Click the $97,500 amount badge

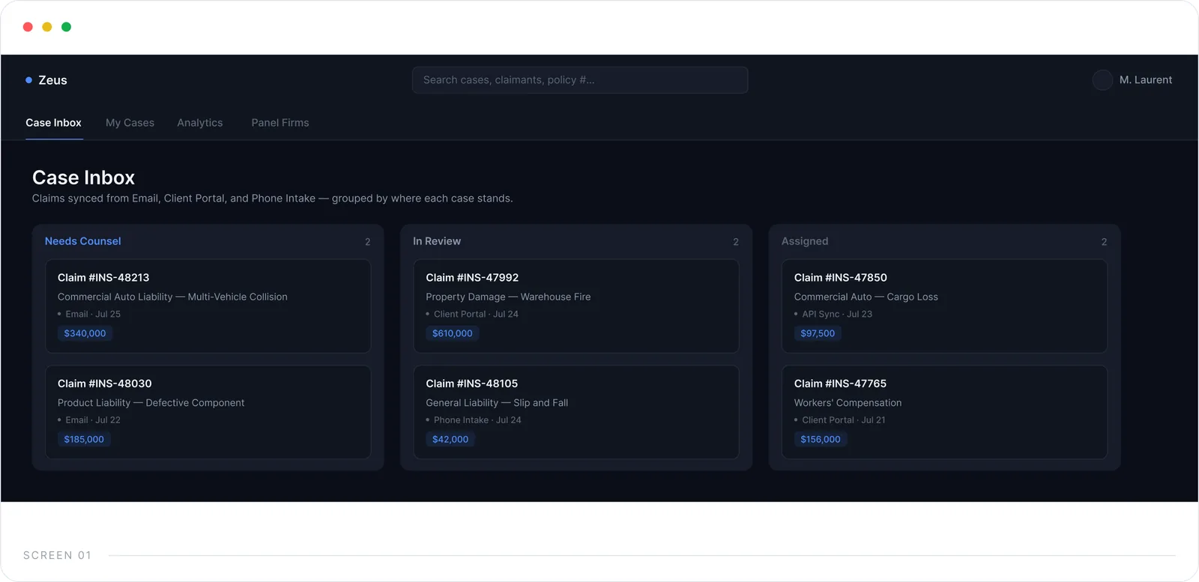pos(818,333)
